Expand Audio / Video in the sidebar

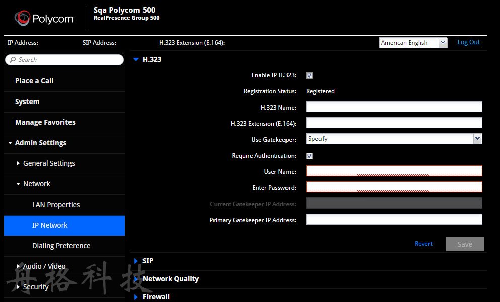pos(18,266)
